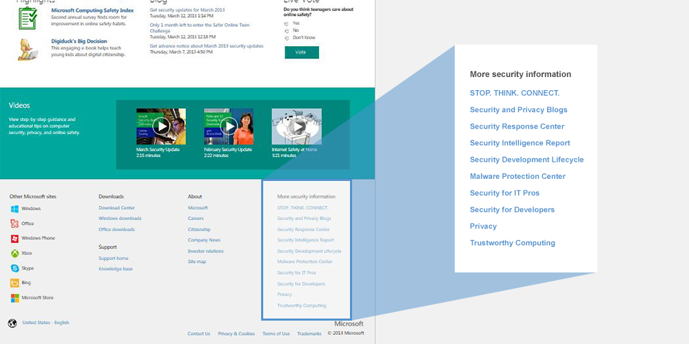Play the March Security Update video

click(x=161, y=127)
